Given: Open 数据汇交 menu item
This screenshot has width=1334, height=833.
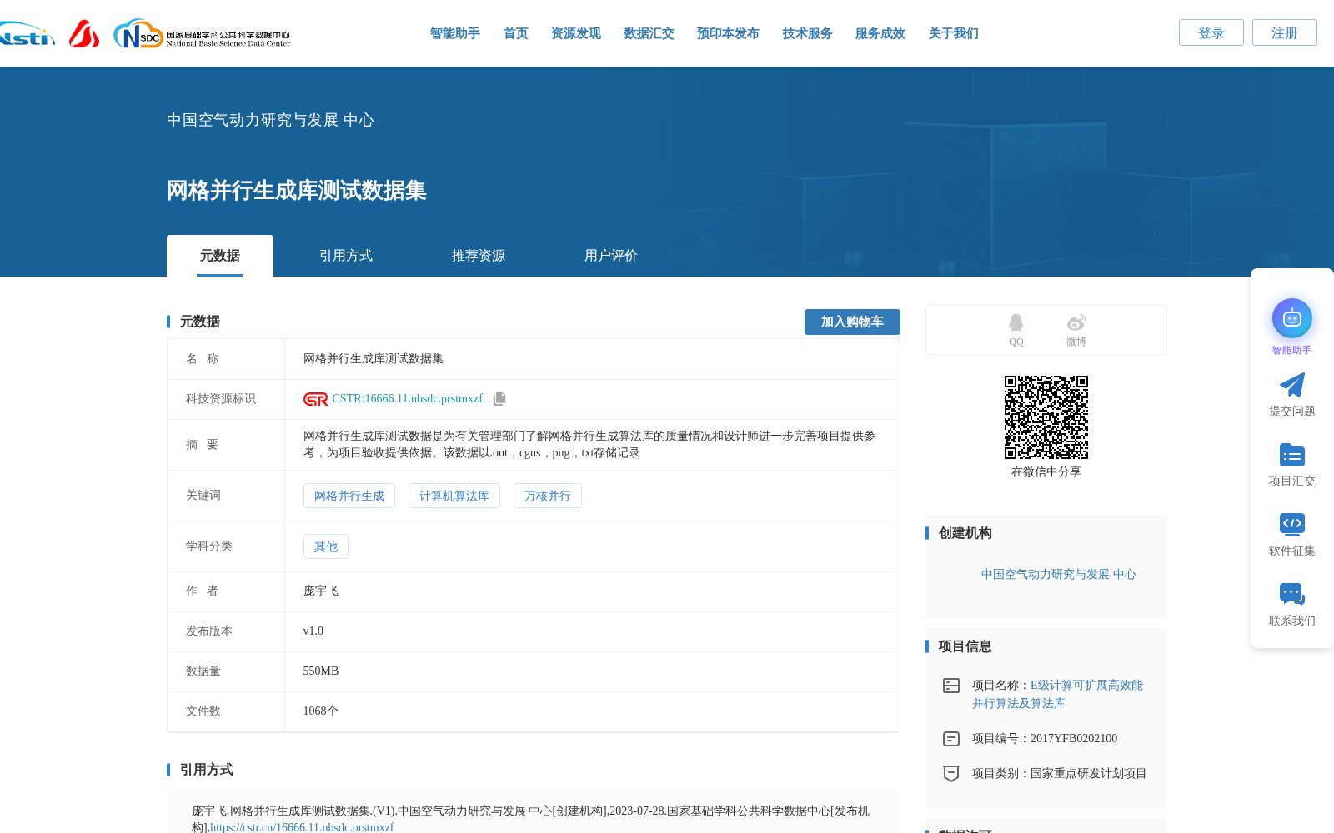Looking at the screenshot, I should point(649,33).
